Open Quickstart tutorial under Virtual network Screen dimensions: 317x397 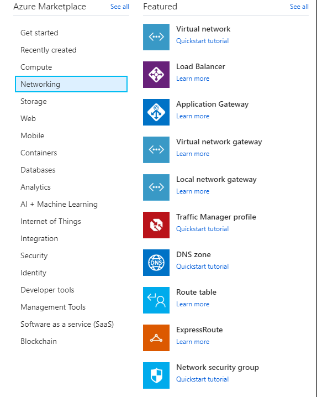202,41
